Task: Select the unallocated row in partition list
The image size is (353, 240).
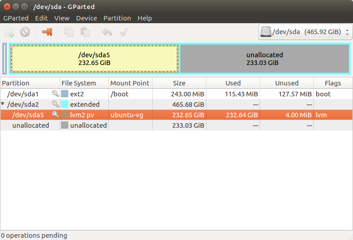Action: pos(31,125)
